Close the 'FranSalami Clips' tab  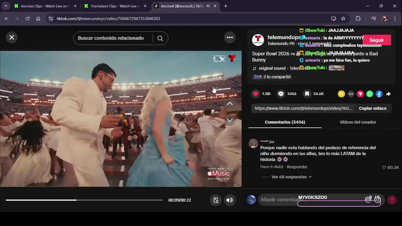click(145, 6)
